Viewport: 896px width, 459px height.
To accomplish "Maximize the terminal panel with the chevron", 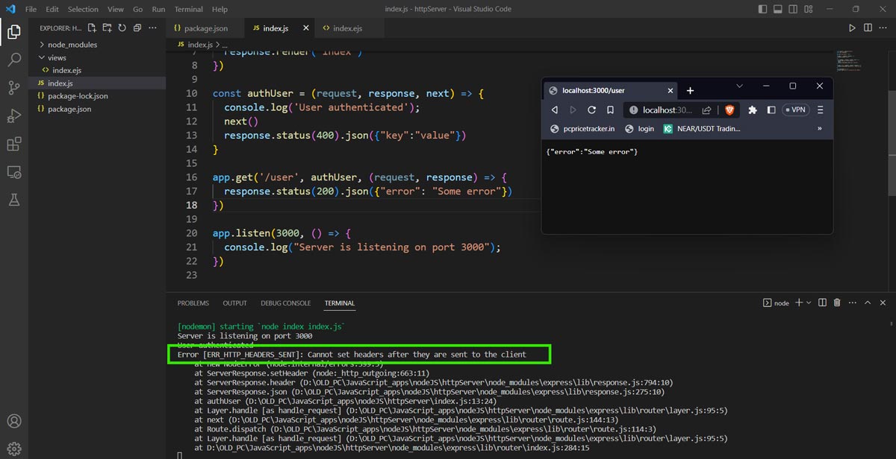I will [868, 303].
